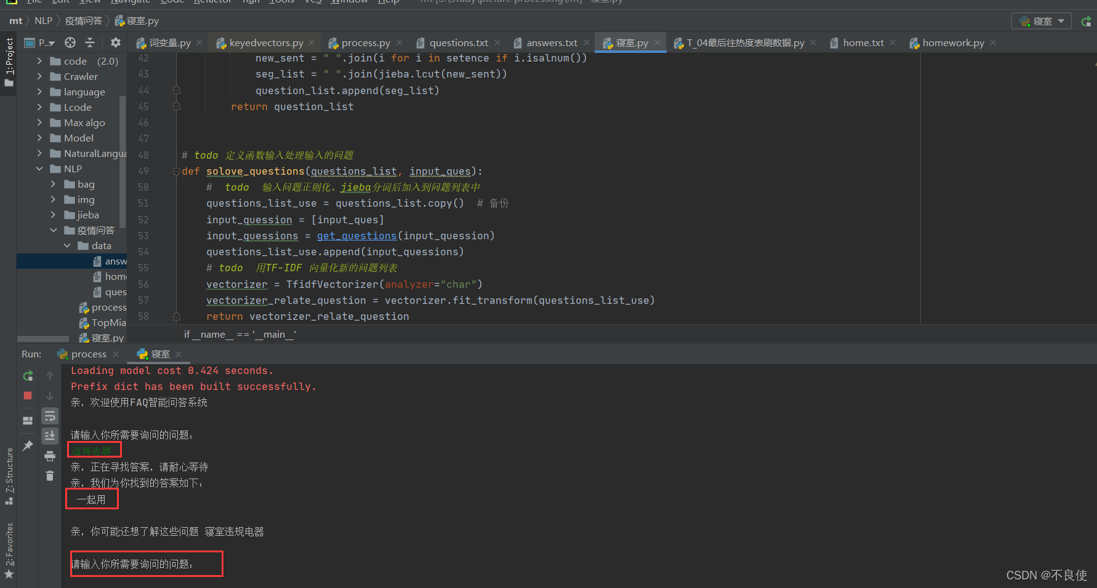Viewport: 1097px width, 588px height.
Task: Close the 寝室 Run tab
Action: (179, 354)
